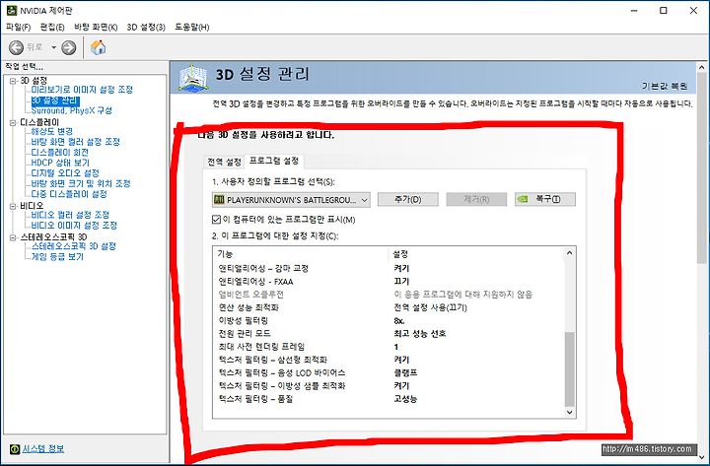Click the 클램프 LOD bias value
The height and width of the screenshot is (466, 710).
pyautogui.click(x=405, y=372)
